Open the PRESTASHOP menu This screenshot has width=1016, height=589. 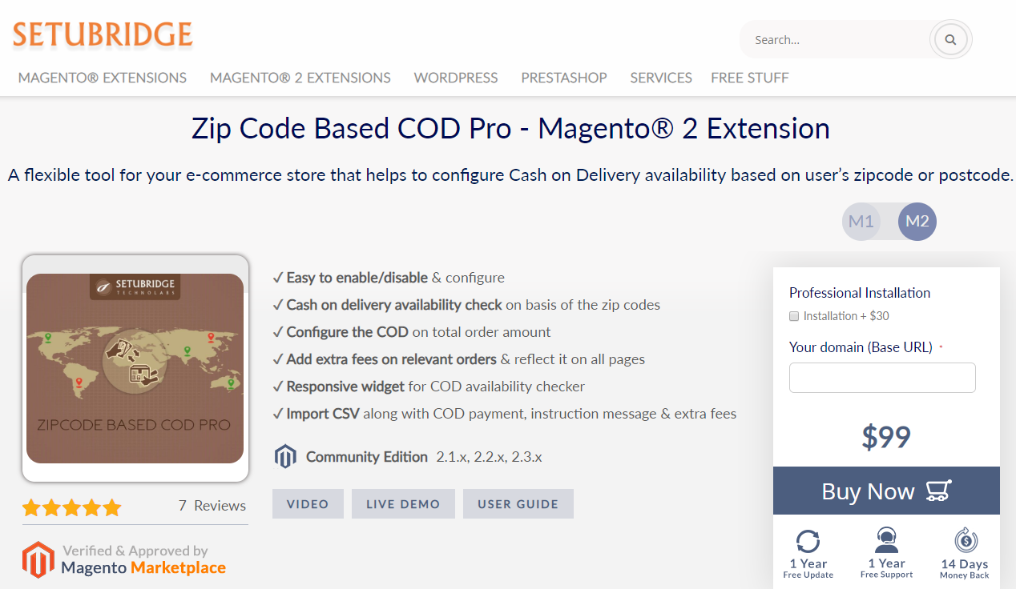(x=563, y=78)
